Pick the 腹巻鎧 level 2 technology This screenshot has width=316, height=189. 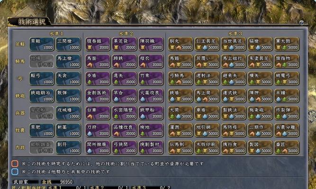pos(98,44)
